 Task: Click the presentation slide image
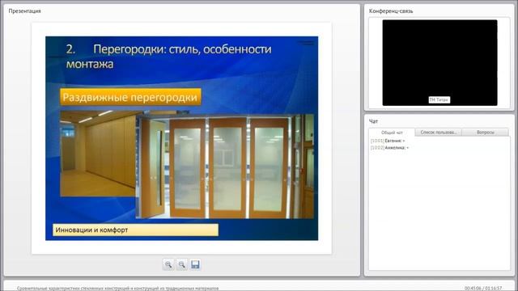[181, 138]
